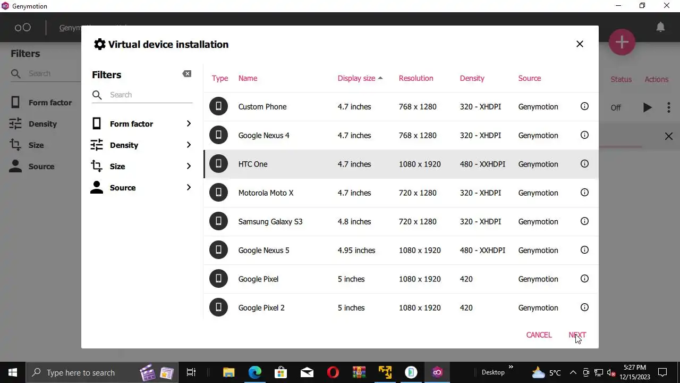This screenshot has height=383, width=680.
Task: Open the device actions three-dots menu
Action: (669, 107)
